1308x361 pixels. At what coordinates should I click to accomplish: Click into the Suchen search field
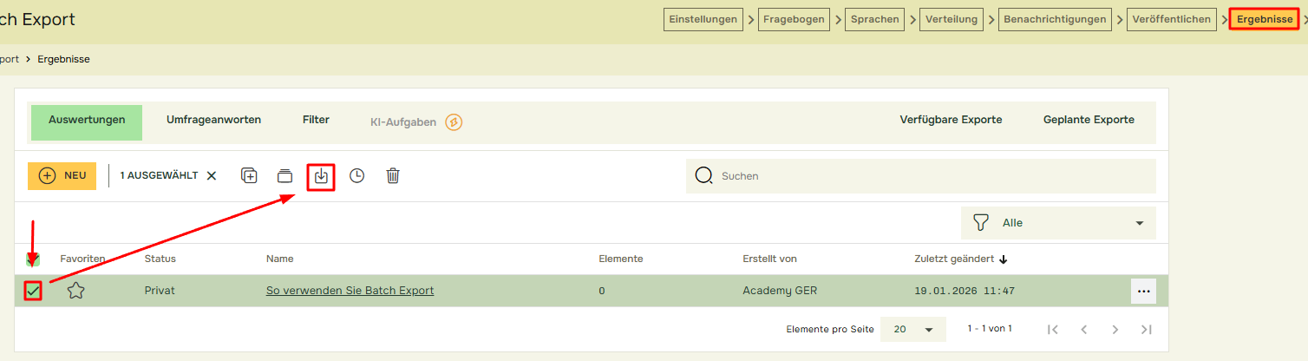928,176
